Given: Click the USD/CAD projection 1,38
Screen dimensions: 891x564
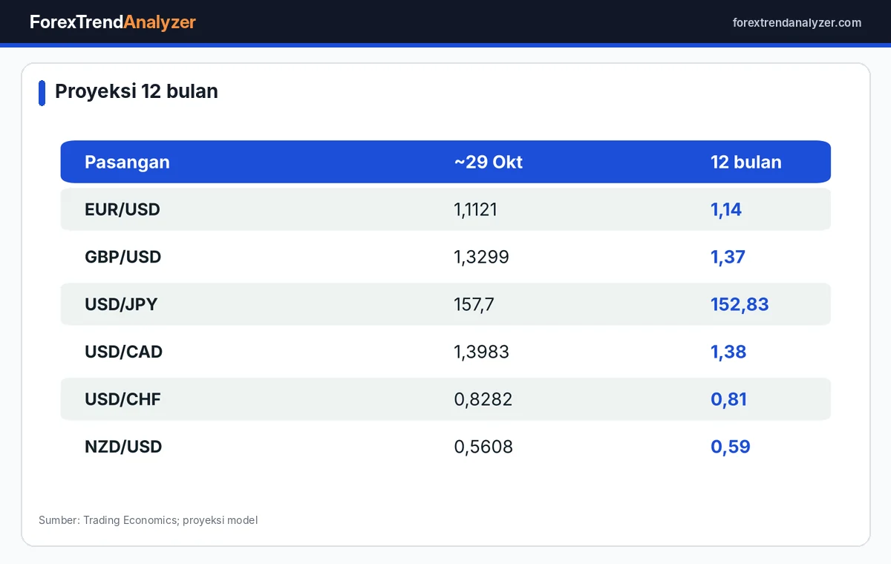Looking at the screenshot, I should click(x=728, y=352).
